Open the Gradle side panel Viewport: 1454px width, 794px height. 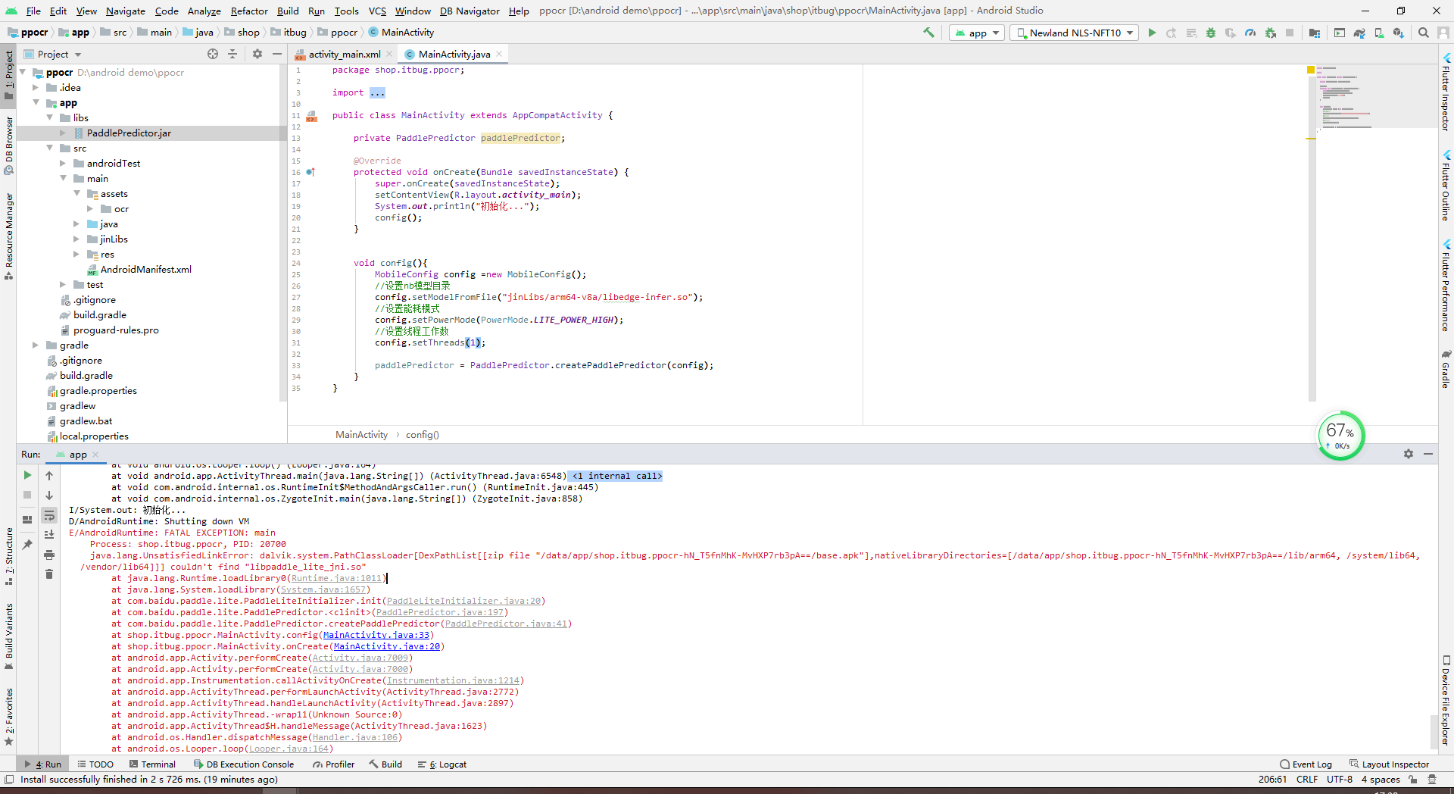tap(1446, 369)
